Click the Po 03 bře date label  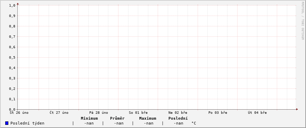217,113
